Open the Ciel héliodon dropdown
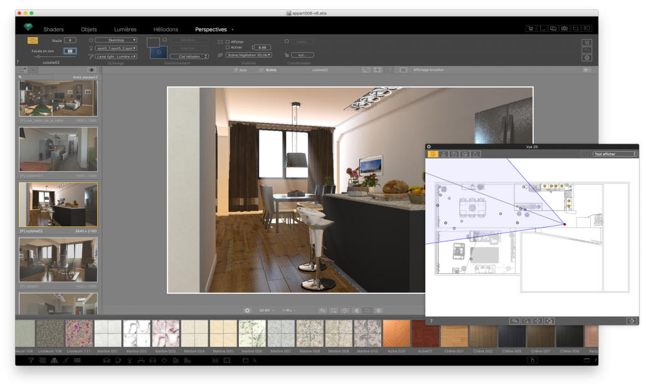This screenshot has width=646, height=390. pyautogui.click(x=189, y=56)
